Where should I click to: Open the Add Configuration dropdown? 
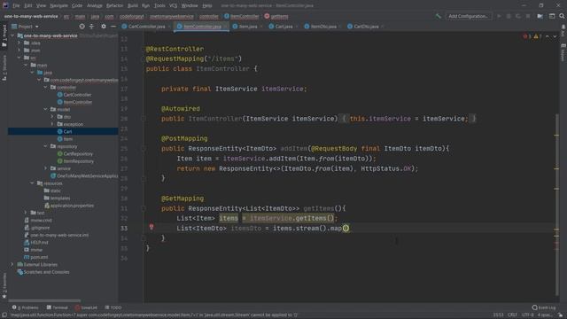[469, 16]
